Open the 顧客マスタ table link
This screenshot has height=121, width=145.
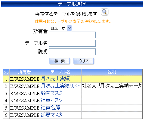click(52, 93)
